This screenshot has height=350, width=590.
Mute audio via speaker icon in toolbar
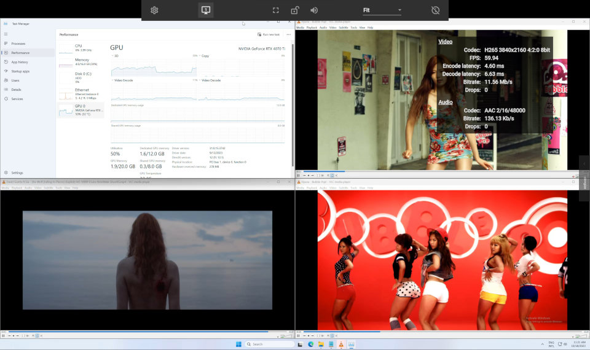pos(314,10)
